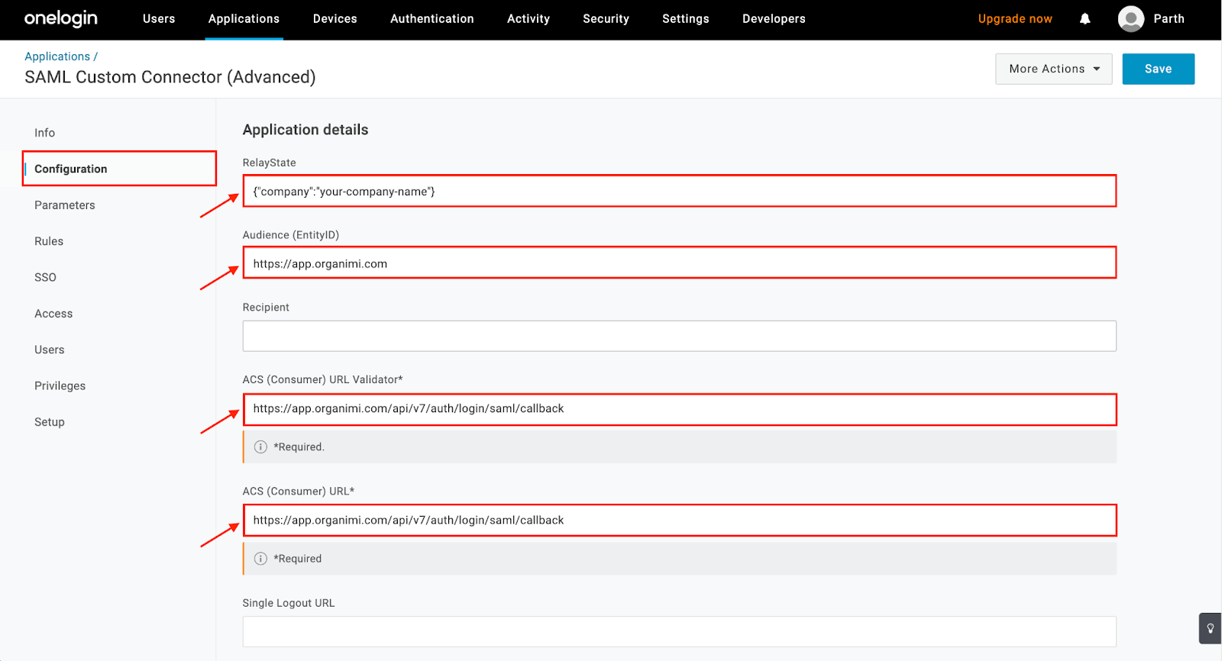Viewport: 1222px width, 661px height.
Task: Open the notifications bell
Action: [x=1085, y=19]
